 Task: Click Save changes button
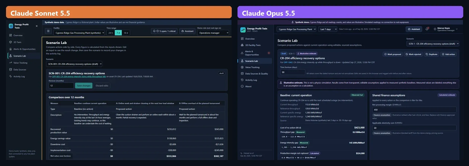click(84, 86)
